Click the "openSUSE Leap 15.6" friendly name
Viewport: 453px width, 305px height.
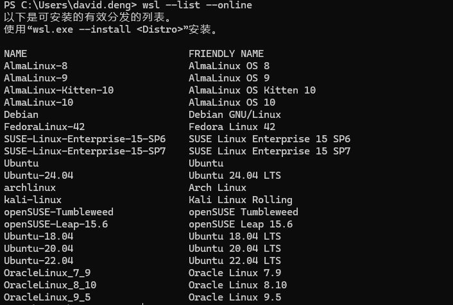[241, 224]
